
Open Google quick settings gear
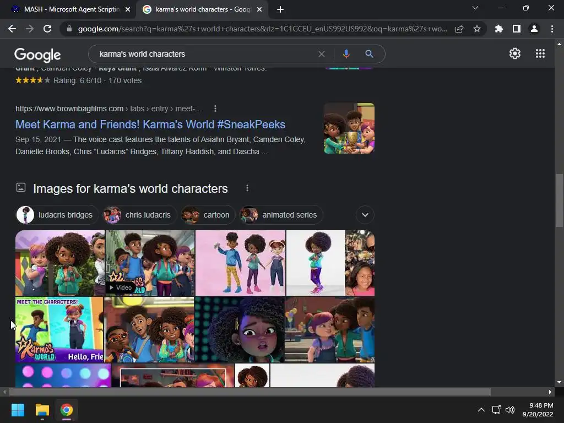click(x=515, y=53)
